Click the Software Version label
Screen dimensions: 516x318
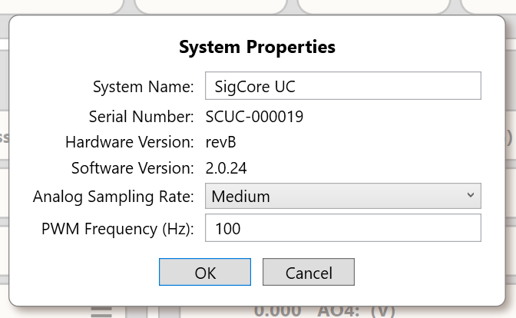[133, 168]
